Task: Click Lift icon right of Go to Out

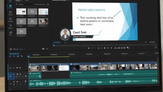Action: (x=115, y=48)
